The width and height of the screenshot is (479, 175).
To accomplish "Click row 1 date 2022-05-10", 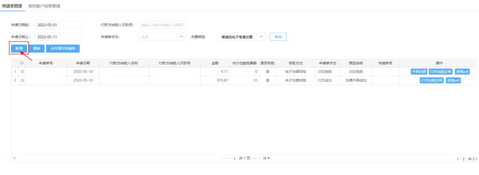I will pos(83,72).
